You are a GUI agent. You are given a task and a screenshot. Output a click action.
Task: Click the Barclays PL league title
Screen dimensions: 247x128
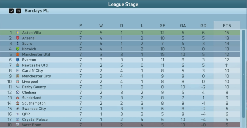37,11
